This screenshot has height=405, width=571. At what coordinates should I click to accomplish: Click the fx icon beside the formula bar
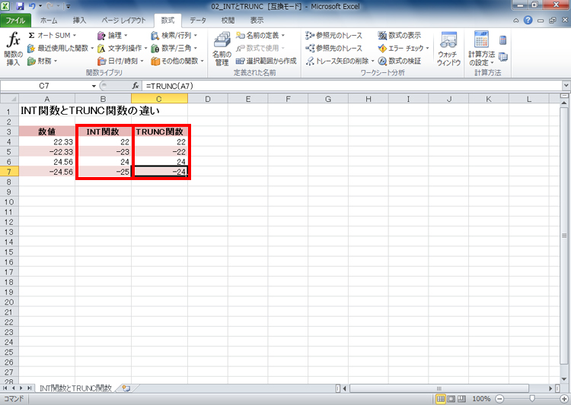coord(136,86)
